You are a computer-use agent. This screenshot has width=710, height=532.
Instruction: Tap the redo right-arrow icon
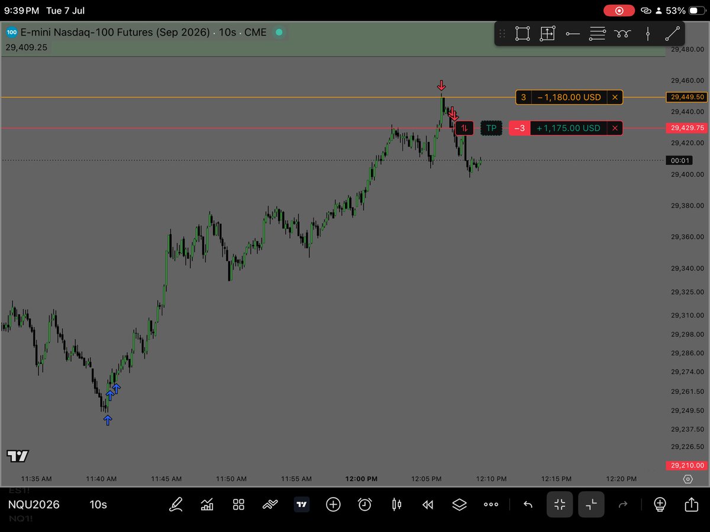tap(623, 504)
